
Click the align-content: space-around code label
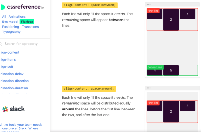89,89
